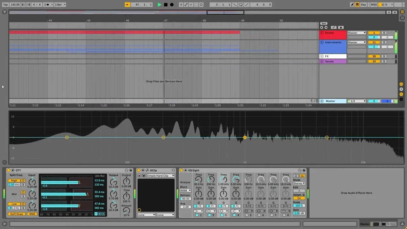Toggle the lock envelopes icon above tracks

point(341,27)
